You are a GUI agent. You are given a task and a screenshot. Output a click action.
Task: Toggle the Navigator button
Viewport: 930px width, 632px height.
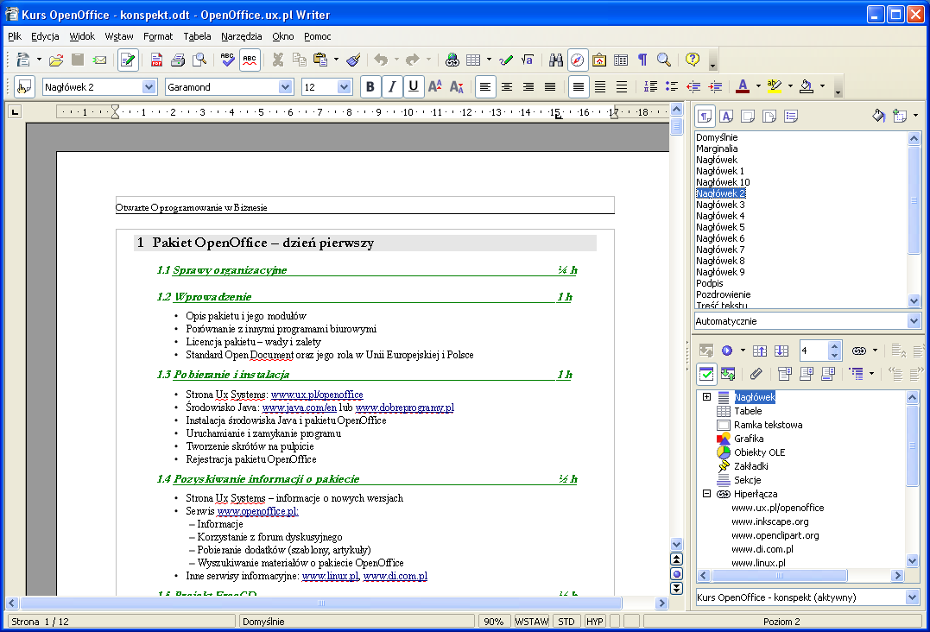[578, 60]
